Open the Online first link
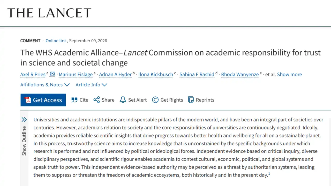The width and height of the screenshot is (331, 186). [56, 41]
